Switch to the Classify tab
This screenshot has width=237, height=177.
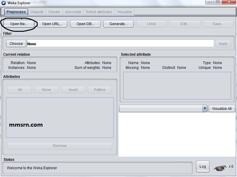click(x=37, y=12)
